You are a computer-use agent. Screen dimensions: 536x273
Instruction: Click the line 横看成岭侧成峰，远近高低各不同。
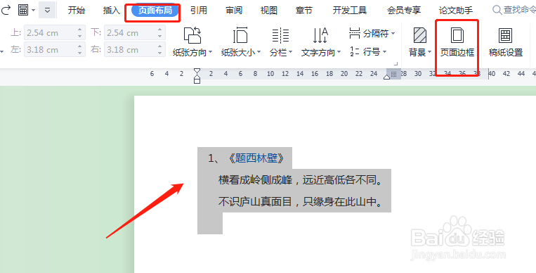301,180
